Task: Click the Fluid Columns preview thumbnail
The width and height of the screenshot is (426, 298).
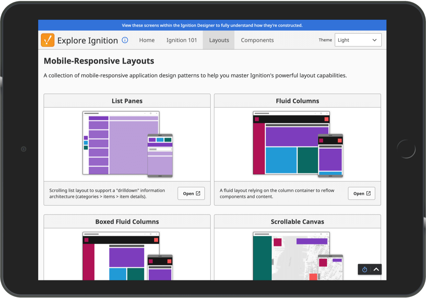Action: 298,144
